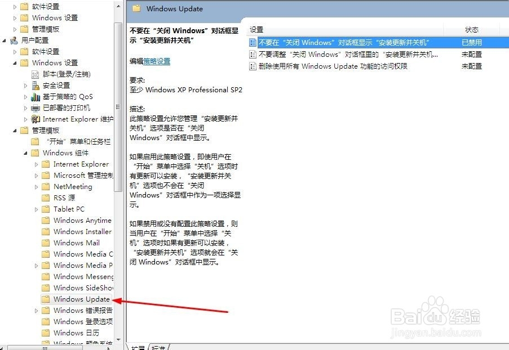509x350 pixels.
Task: Click the 已部署的打印机 printer icon
Action: (36, 108)
